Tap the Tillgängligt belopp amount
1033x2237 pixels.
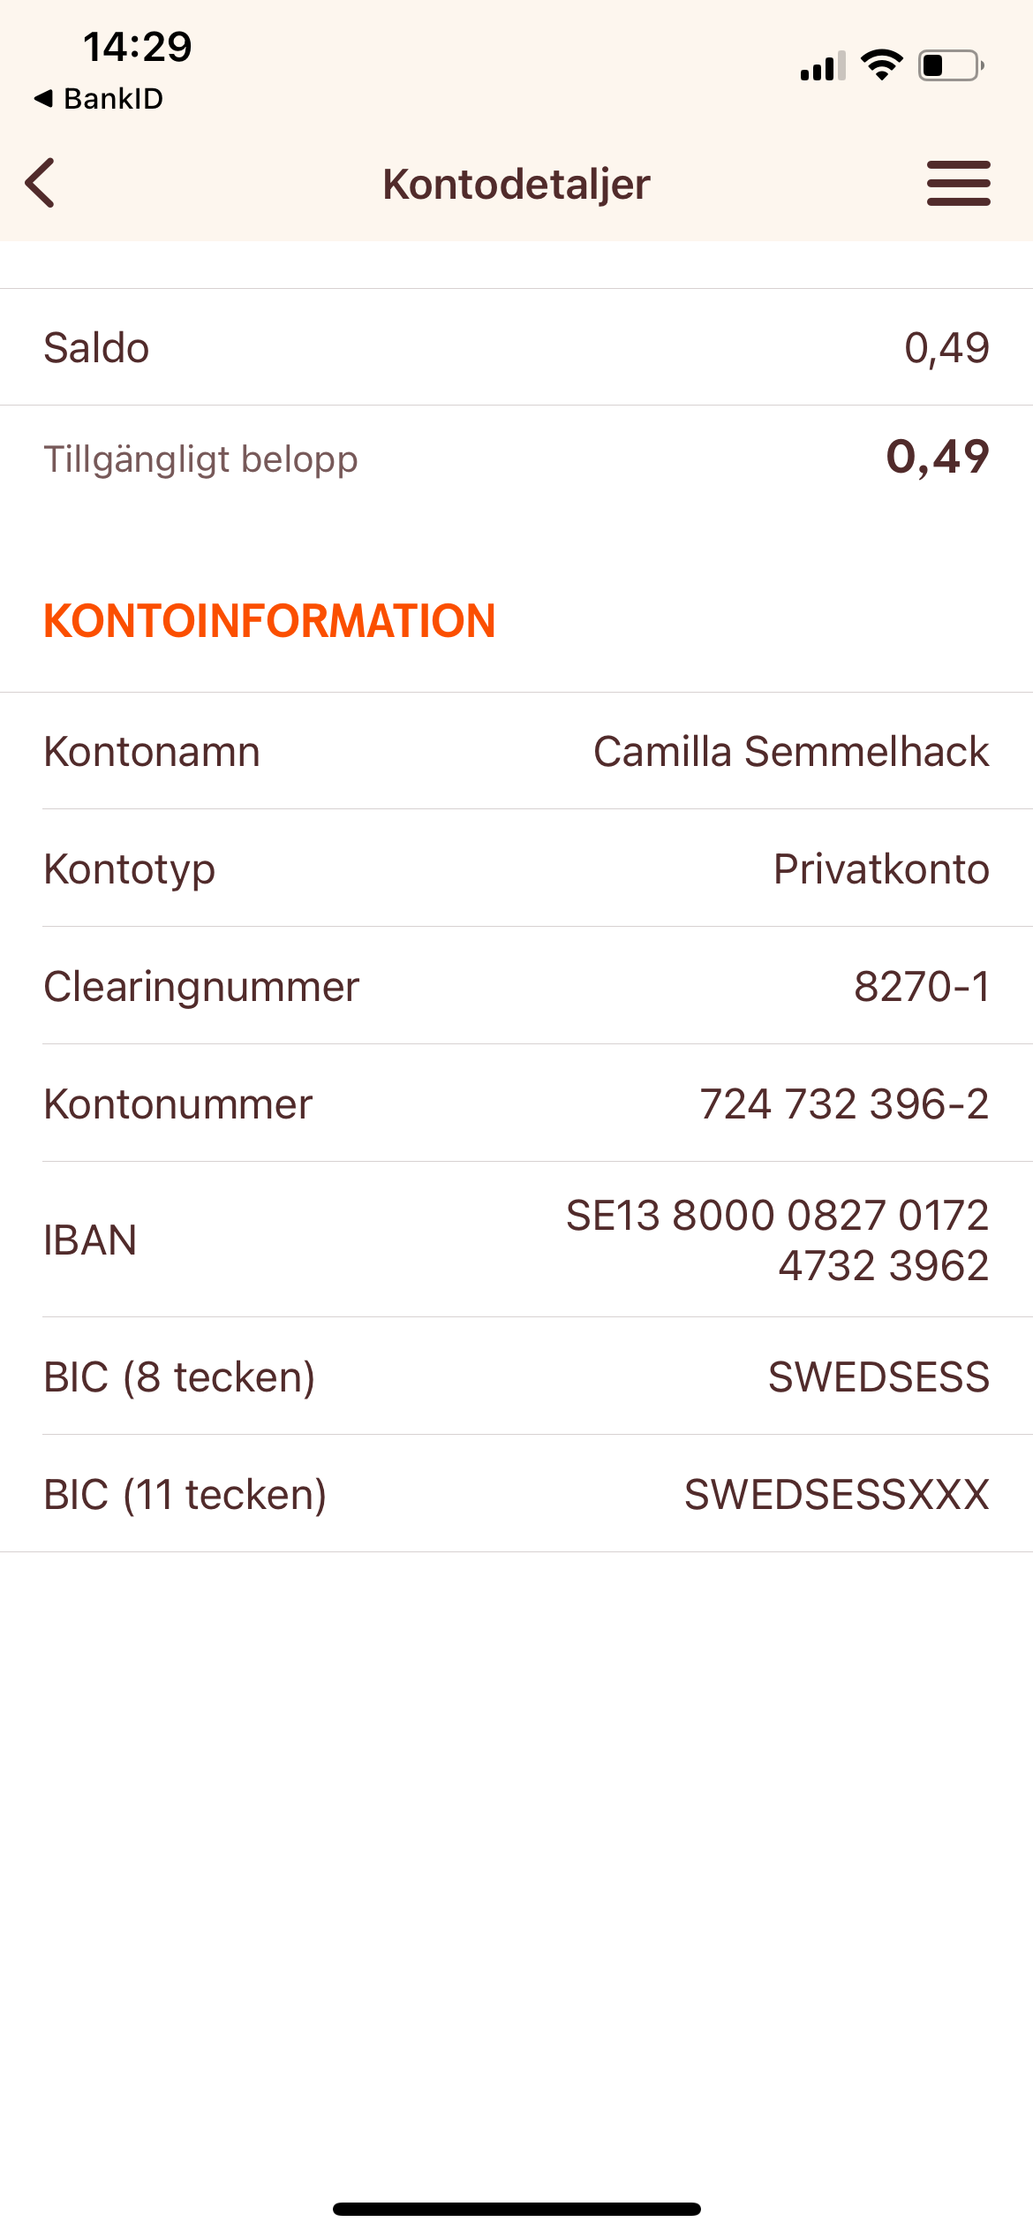pyautogui.click(x=937, y=457)
